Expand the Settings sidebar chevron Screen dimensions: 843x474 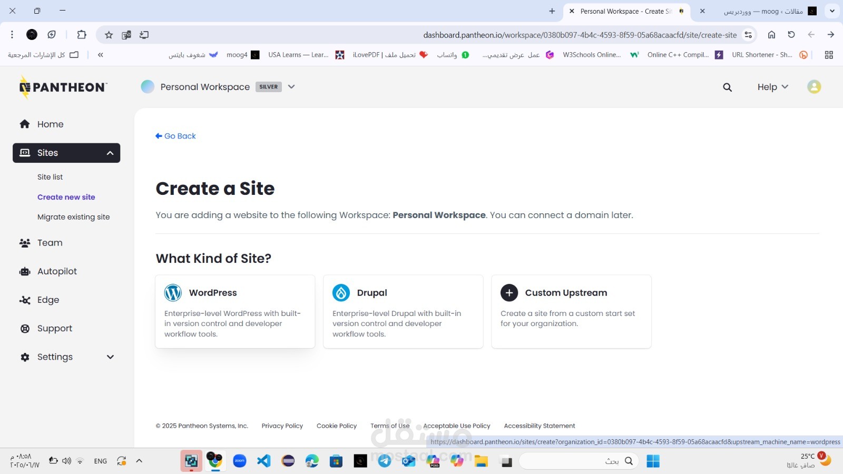(110, 357)
